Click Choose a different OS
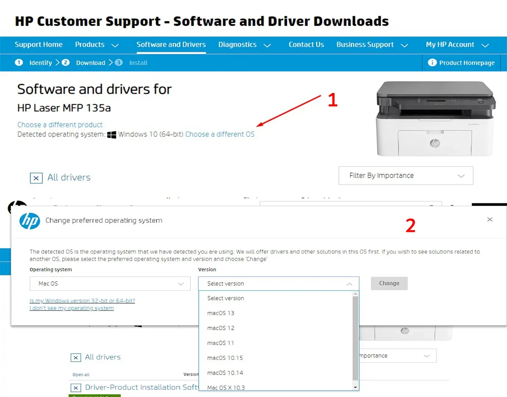507x397 pixels. coord(220,135)
